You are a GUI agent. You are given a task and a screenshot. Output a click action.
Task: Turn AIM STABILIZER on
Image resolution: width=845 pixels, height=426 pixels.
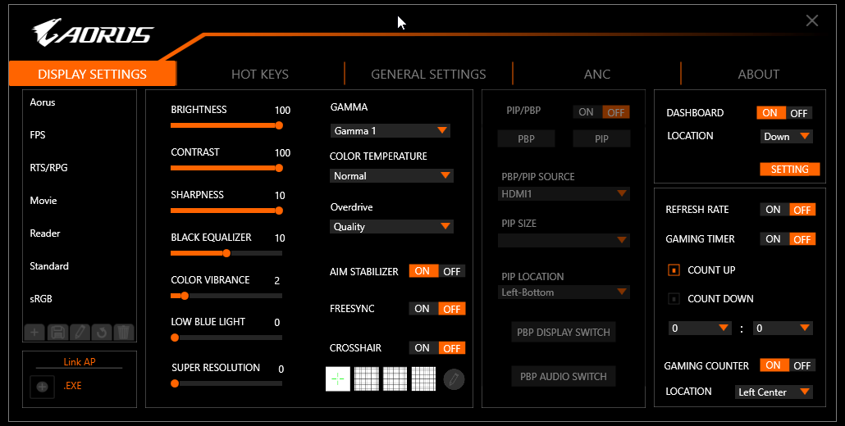pos(423,271)
